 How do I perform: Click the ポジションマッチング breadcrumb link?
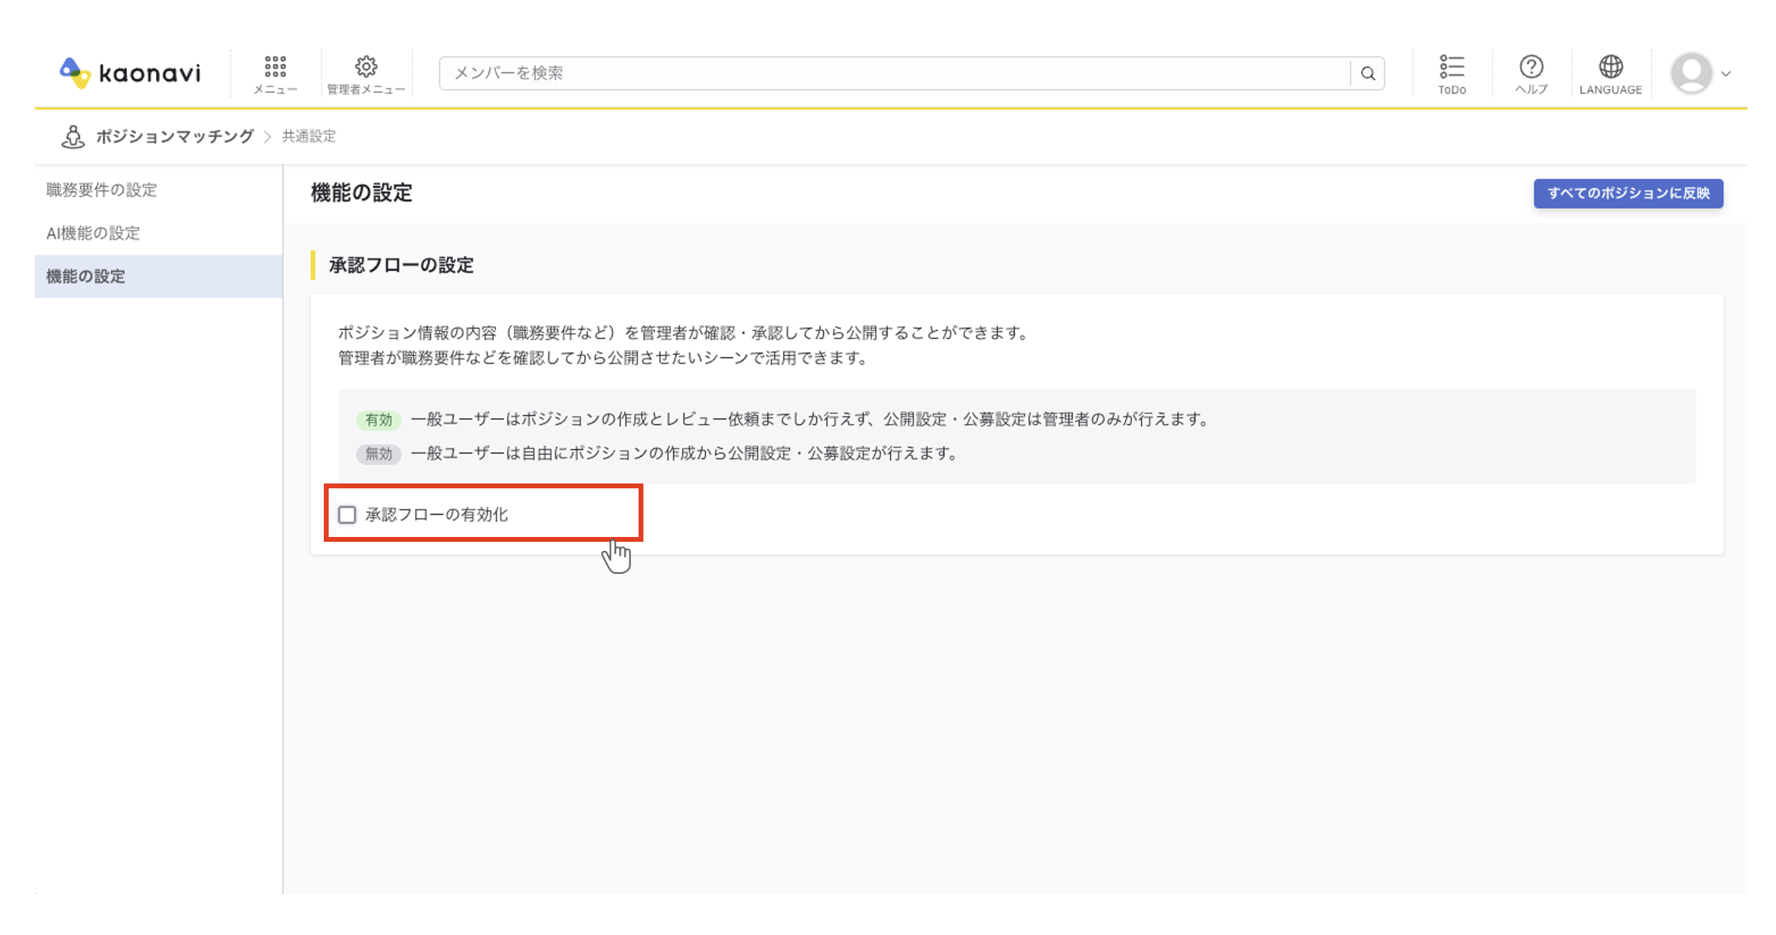(x=174, y=136)
